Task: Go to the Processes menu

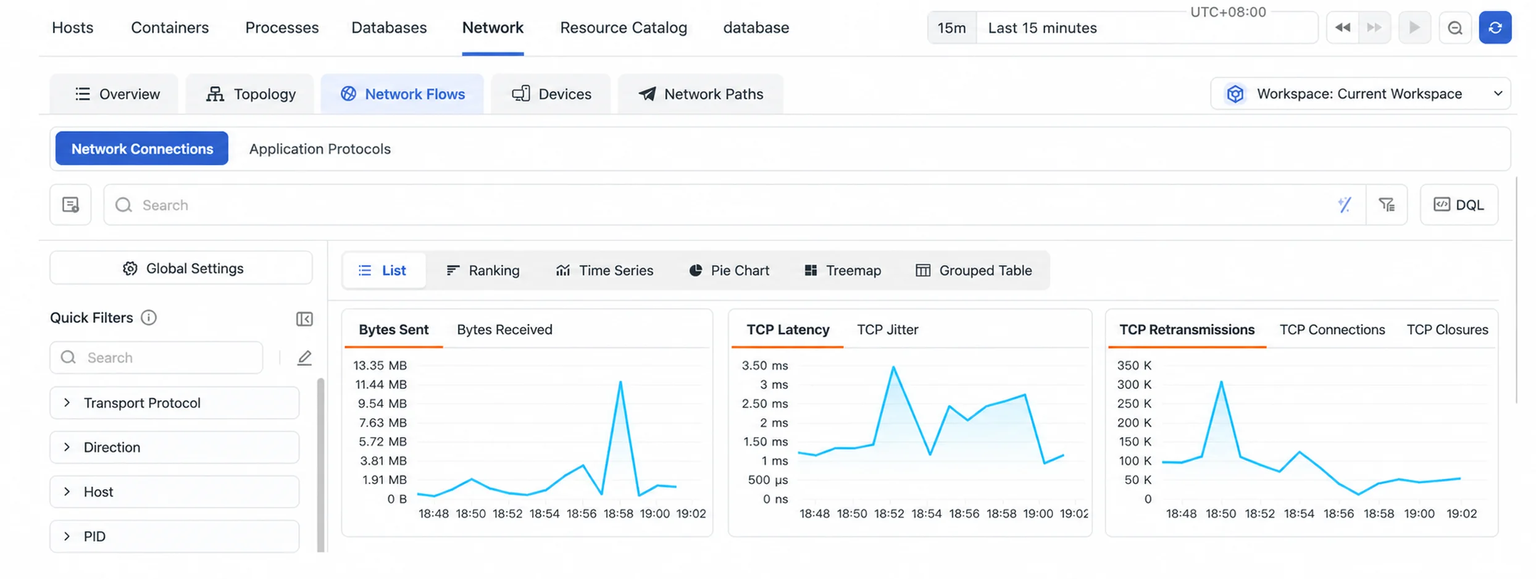Action: tap(282, 28)
